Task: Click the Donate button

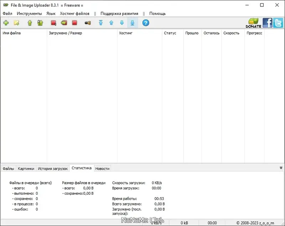Action: (x=253, y=22)
